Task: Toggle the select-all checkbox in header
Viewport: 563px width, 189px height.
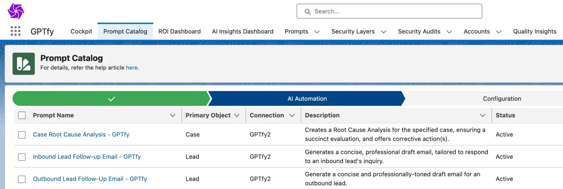Action: (x=22, y=115)
